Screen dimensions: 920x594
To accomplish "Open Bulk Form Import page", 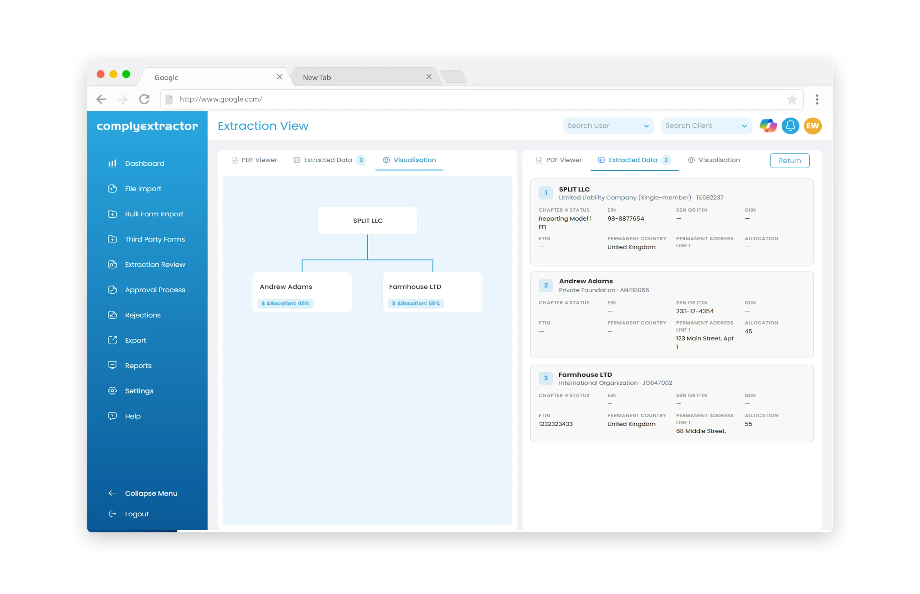I will tap(146, 214).
